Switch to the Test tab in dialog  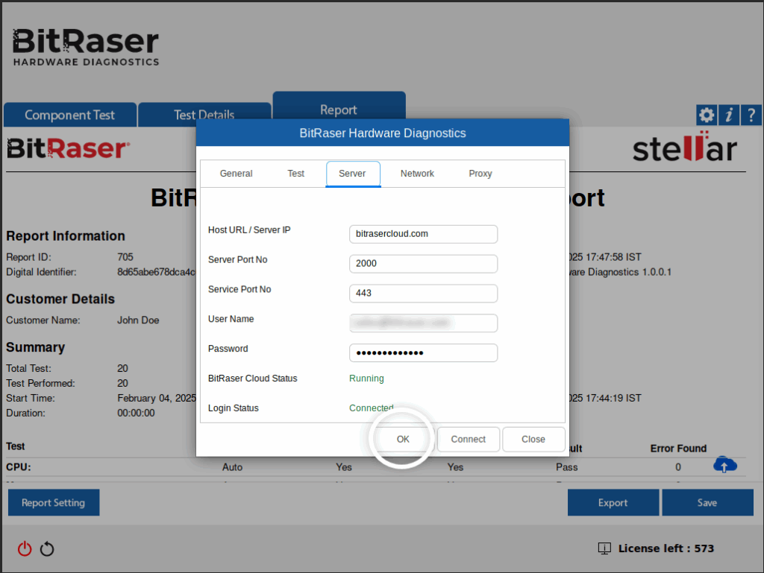click(295, 174)
